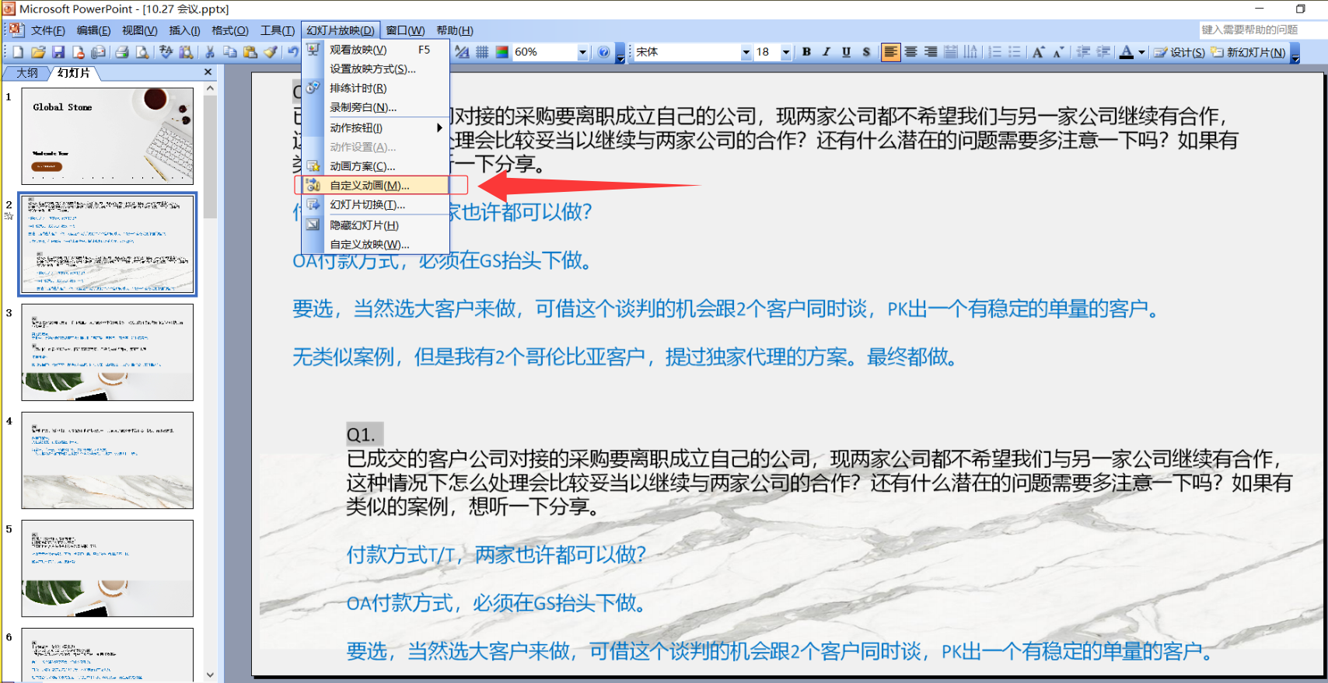Click the help search input field

point(1262,30)
